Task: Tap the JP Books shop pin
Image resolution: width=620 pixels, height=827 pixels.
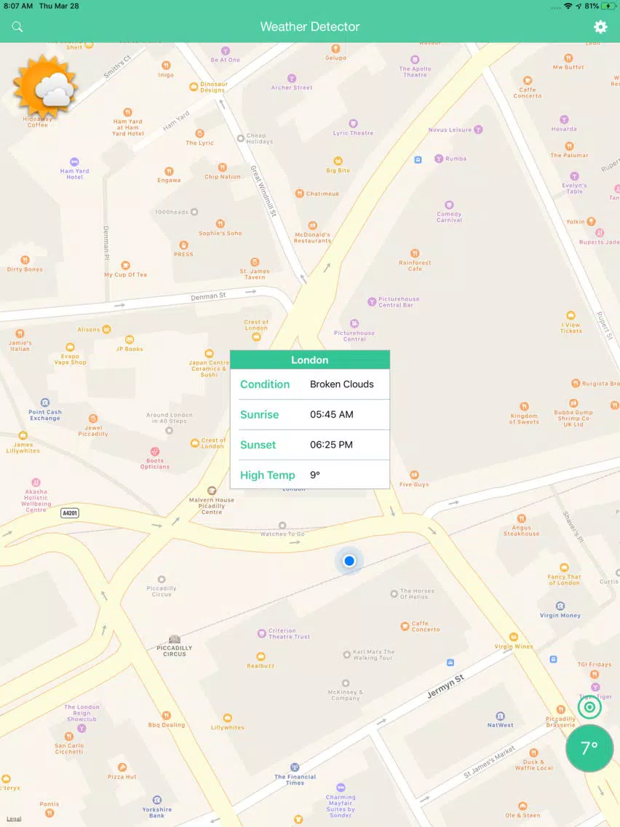Action: pyautogui.click(x=130, y=339)
